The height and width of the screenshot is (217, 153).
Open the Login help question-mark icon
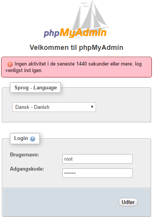[x=33, y=139]
